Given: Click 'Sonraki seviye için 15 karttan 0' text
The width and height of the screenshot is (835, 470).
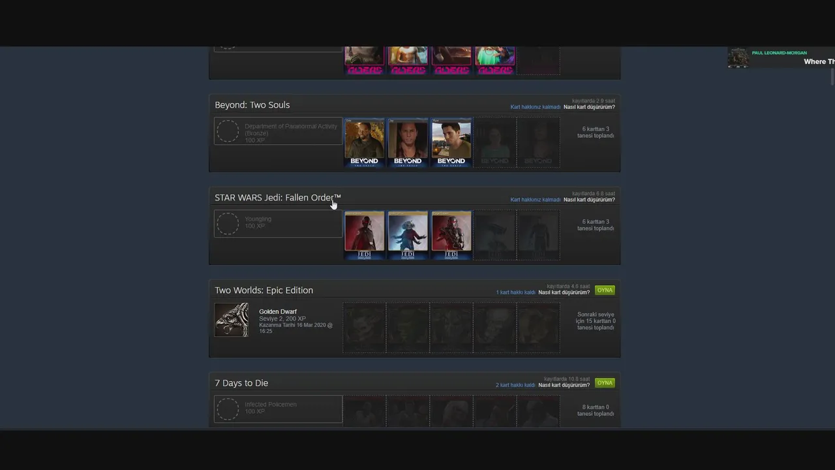Looking at the screenshot, I should click(x=596, y=321).
